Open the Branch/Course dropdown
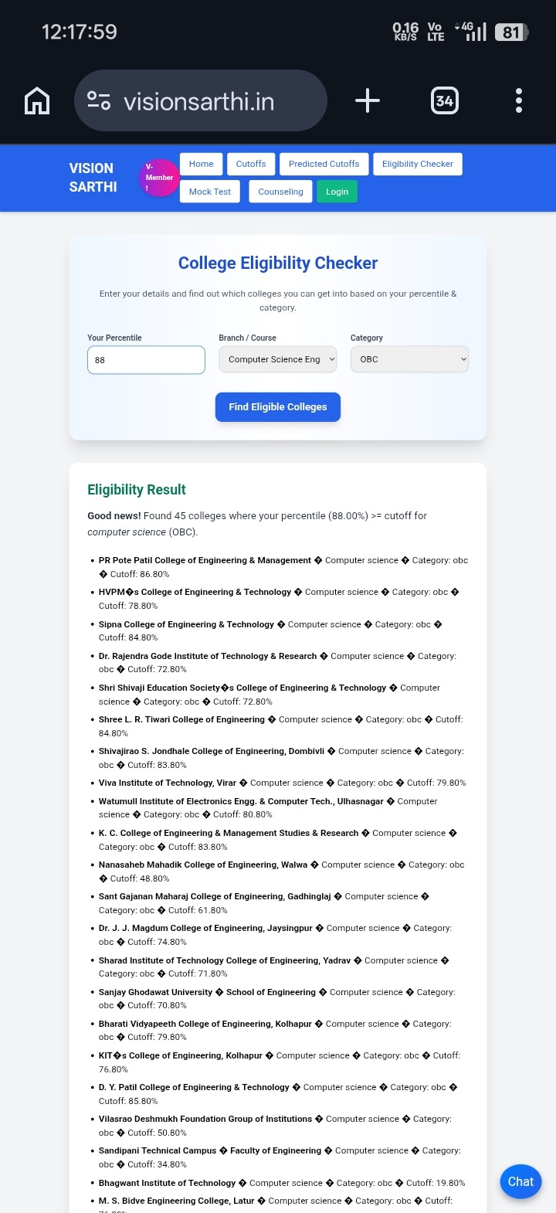The height and width of the screenshot is (1213, 556). pyautogui.click(x=277, y=359)
